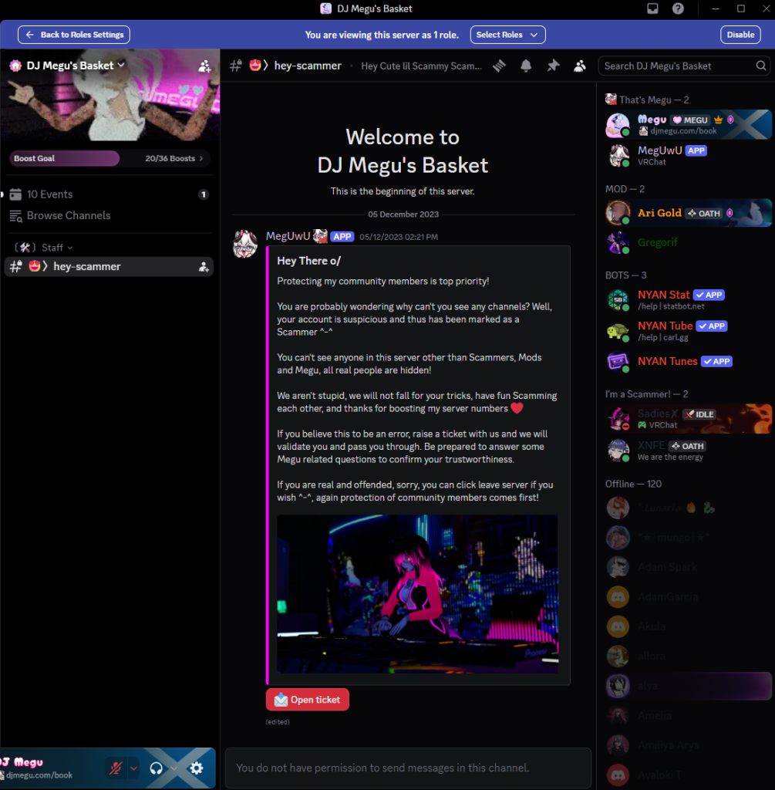Click NYAN Tube turtle avatar
Viewport: 775px width, 790px height.
[x=618, y=331]
